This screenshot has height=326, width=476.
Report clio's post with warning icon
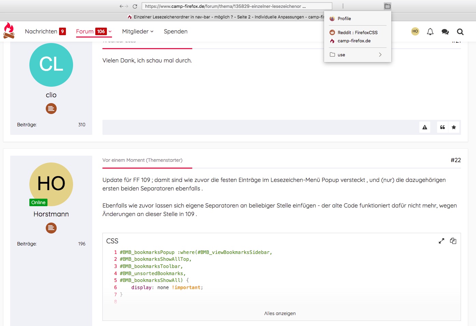click(x=425, y=127)
